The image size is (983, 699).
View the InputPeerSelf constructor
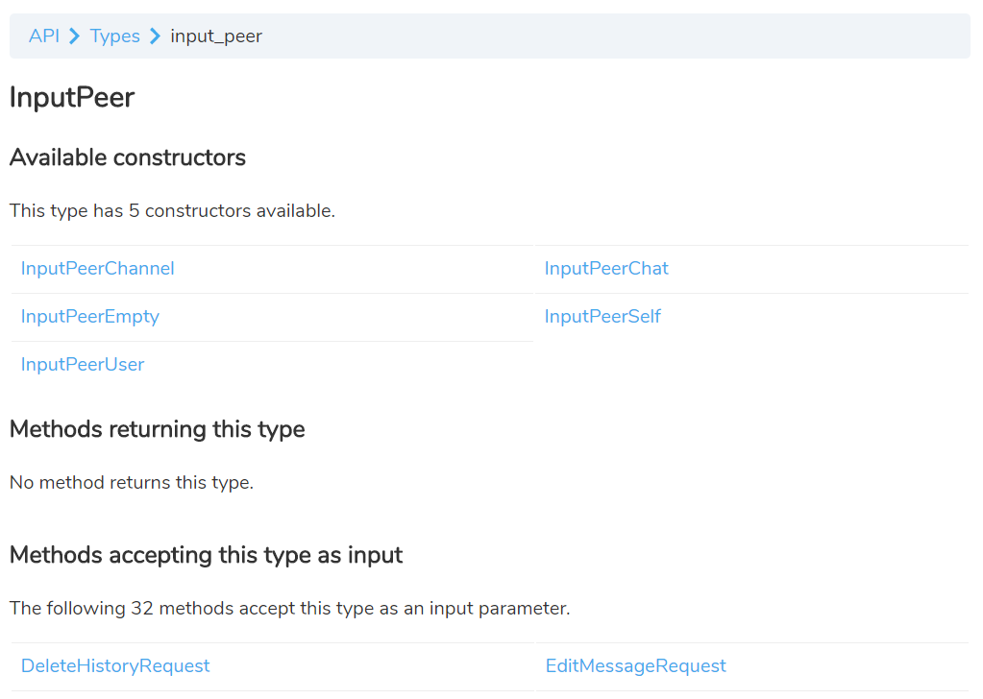[x=602, y=317]
